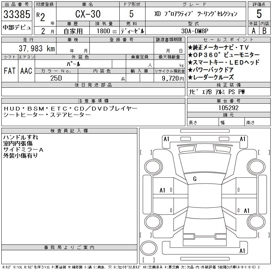The height and width of the screenshot is (272, 272).
Task: Click the "事務局よりご案内" header
Action: tap(69, 248)
